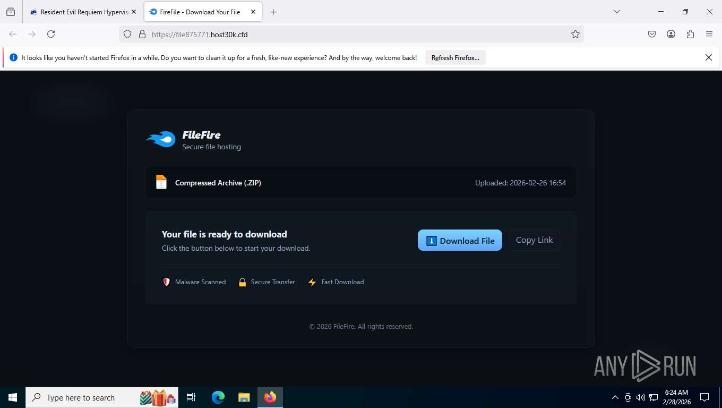Close the FireFile tab
This screenshot has height=408, width=722.
coord(254,12)
